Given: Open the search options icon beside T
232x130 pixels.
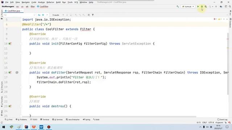Looking at the screenshot, I should 88,15.
